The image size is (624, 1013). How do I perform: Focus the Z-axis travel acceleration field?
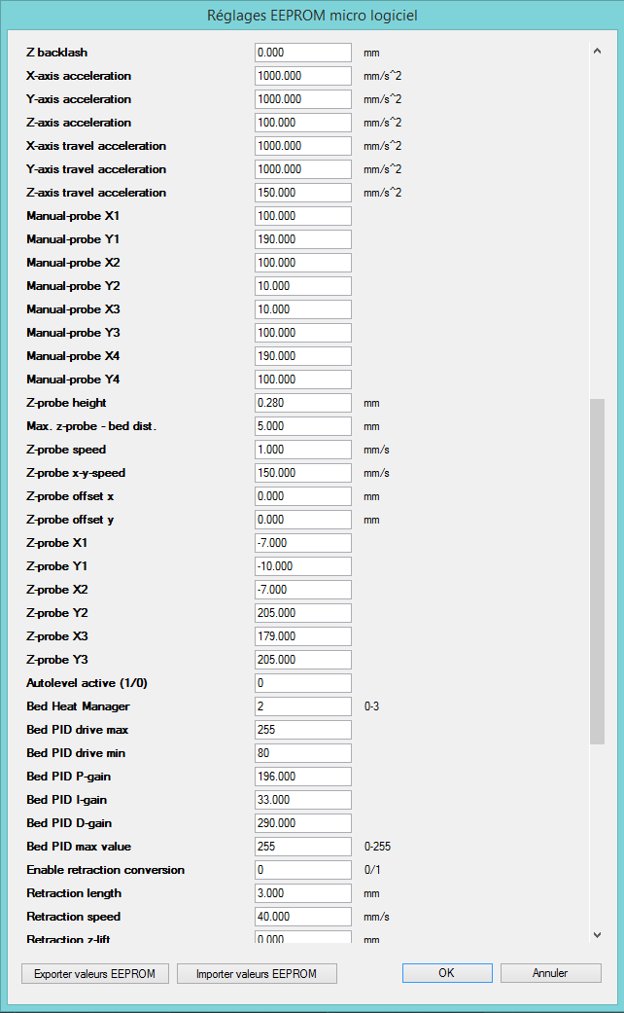tap(302, 193)
